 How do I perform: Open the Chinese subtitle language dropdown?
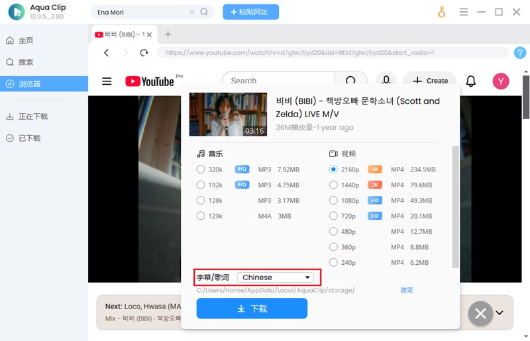[x=275, y=277]
